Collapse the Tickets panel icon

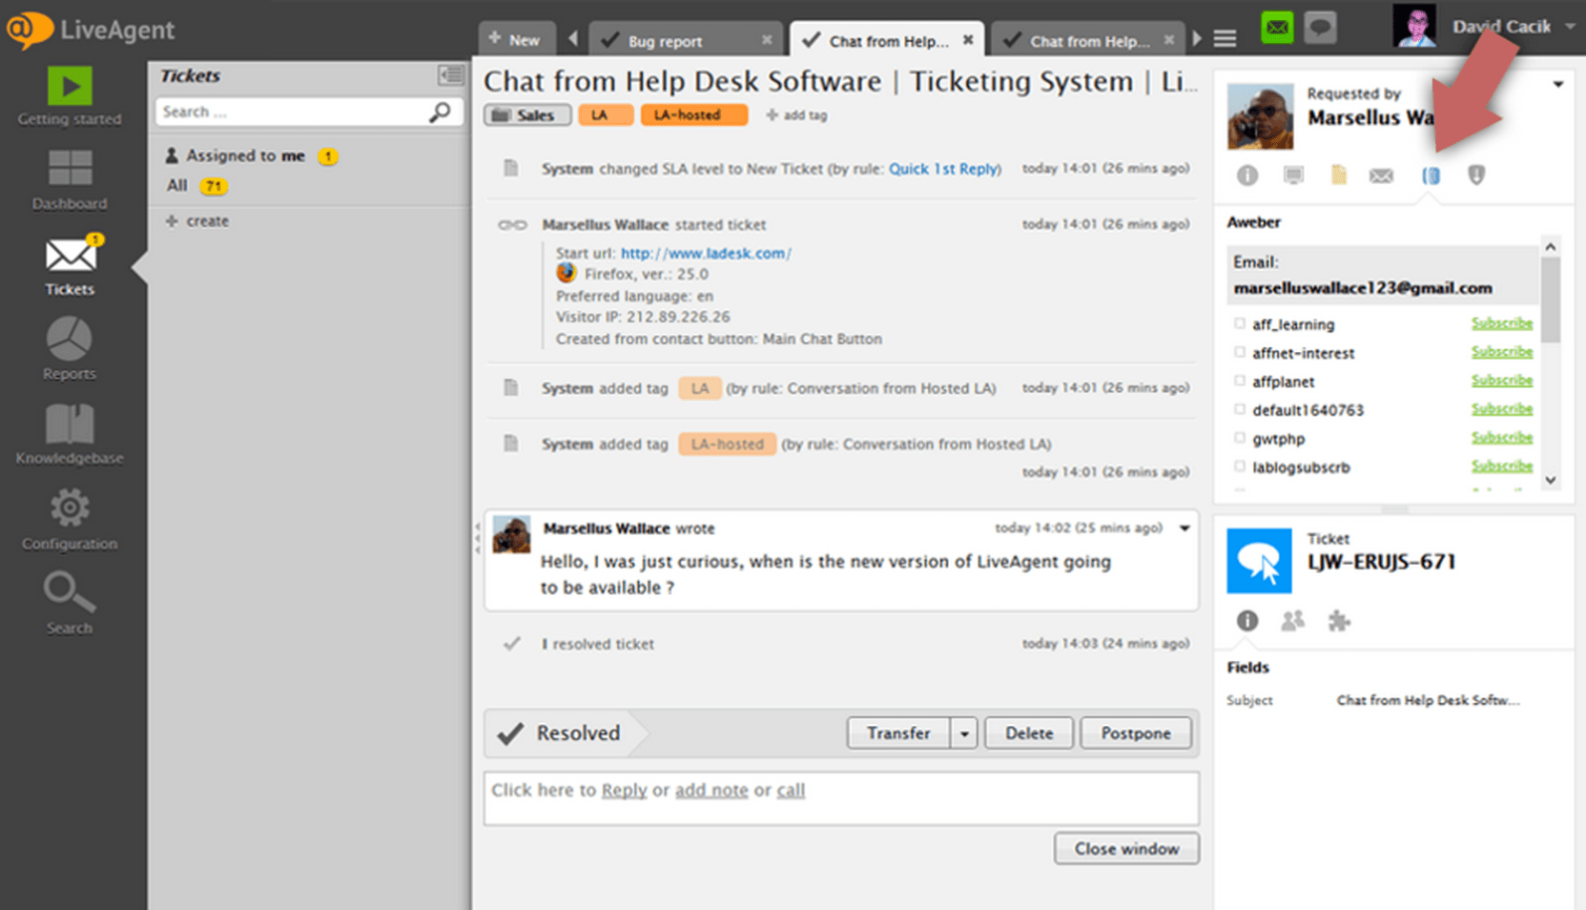(x=451, y=75)
